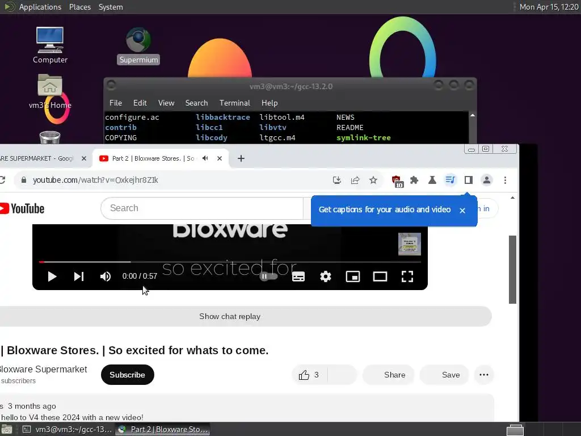Viewport: 581px width, 436px height.
Task: Enter full screen mode
Action: (407, 276)
